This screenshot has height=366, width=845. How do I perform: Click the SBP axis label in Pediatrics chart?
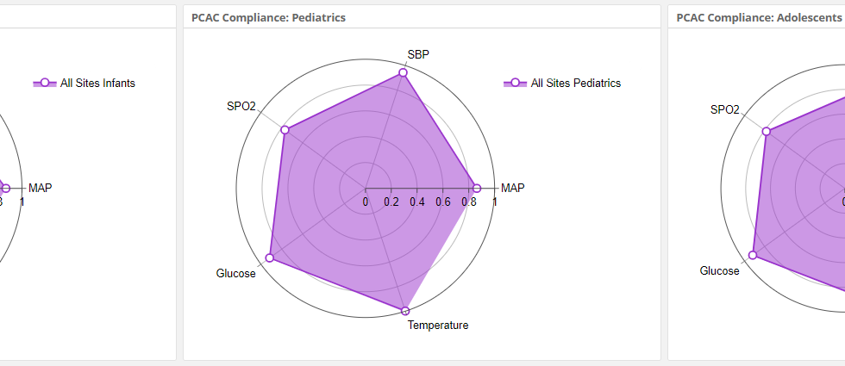418,54
